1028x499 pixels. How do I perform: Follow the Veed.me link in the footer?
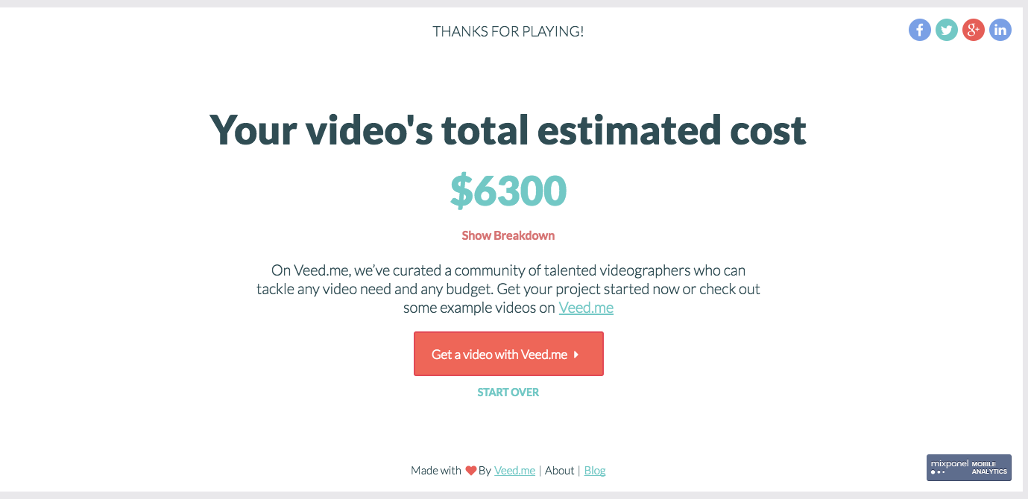click(x=514, y=471)
